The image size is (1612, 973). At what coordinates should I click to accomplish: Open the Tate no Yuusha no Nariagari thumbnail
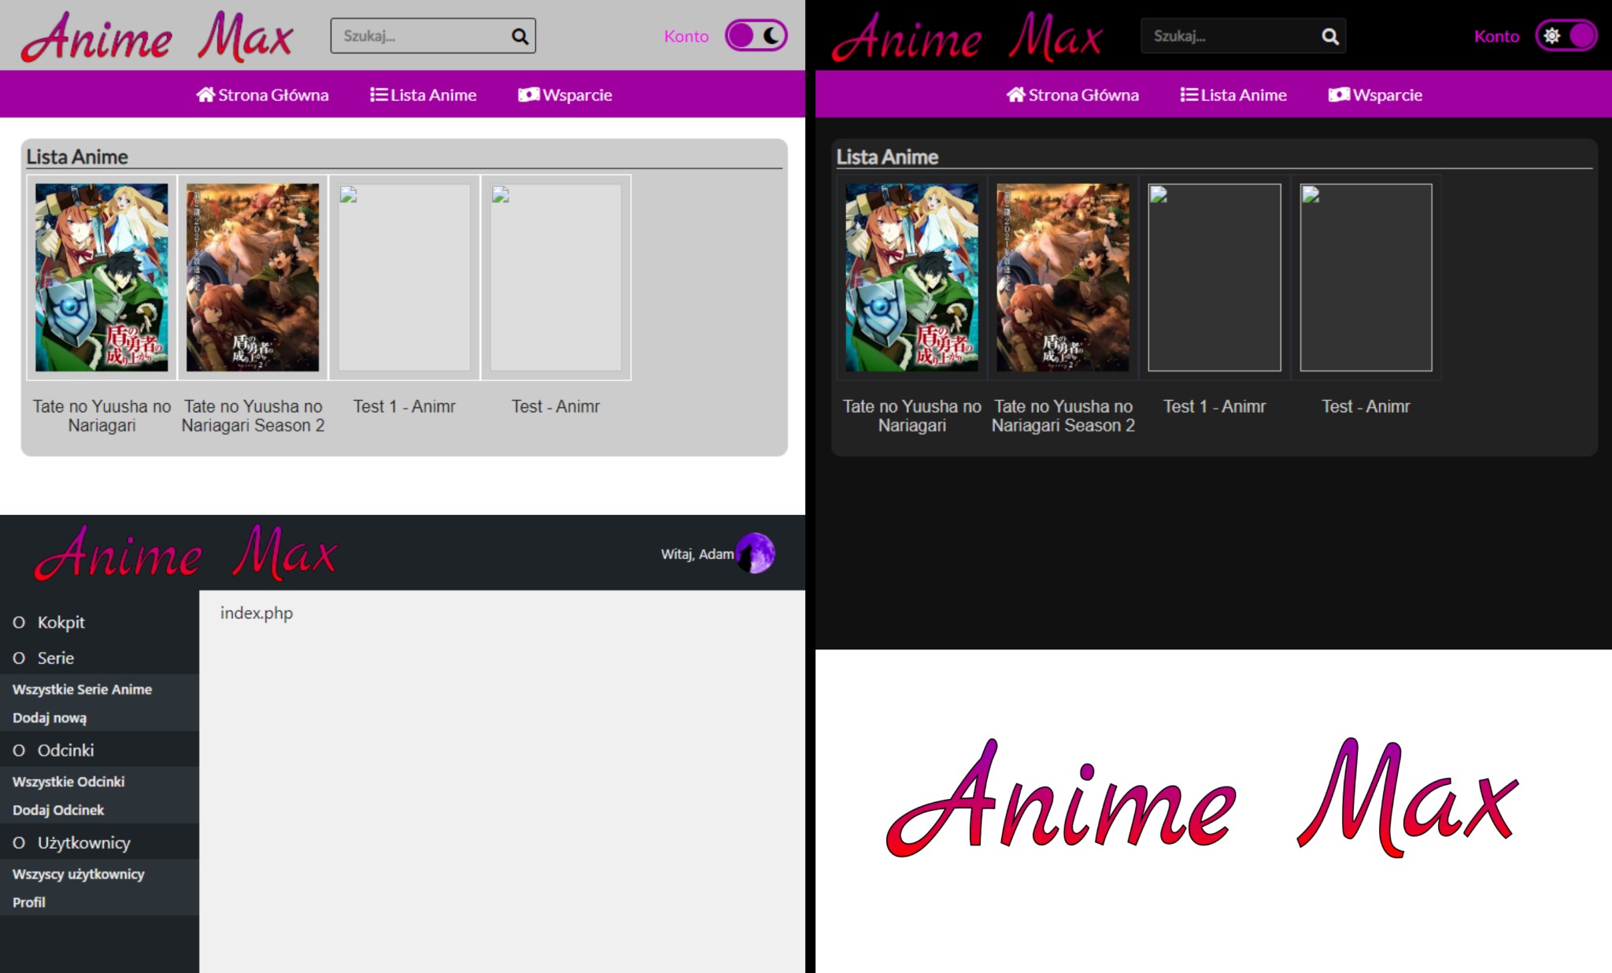pyautogui.click(x=102, y=277)
